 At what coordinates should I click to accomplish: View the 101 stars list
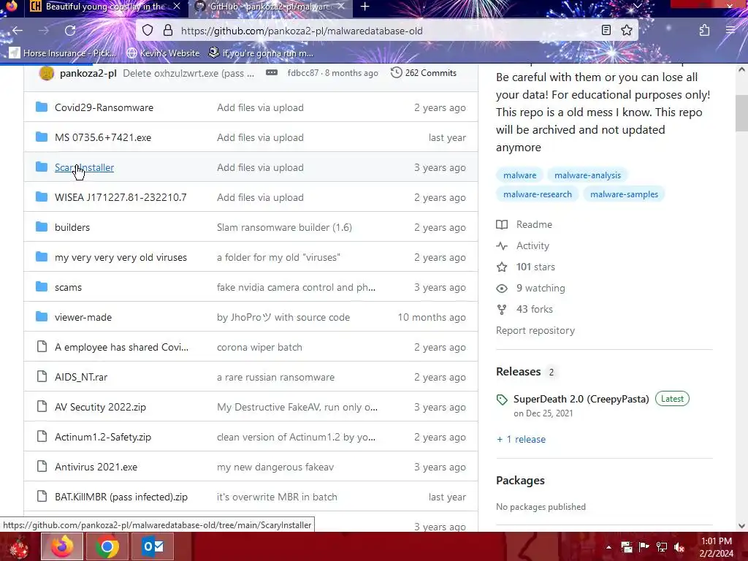coord(526,267)
